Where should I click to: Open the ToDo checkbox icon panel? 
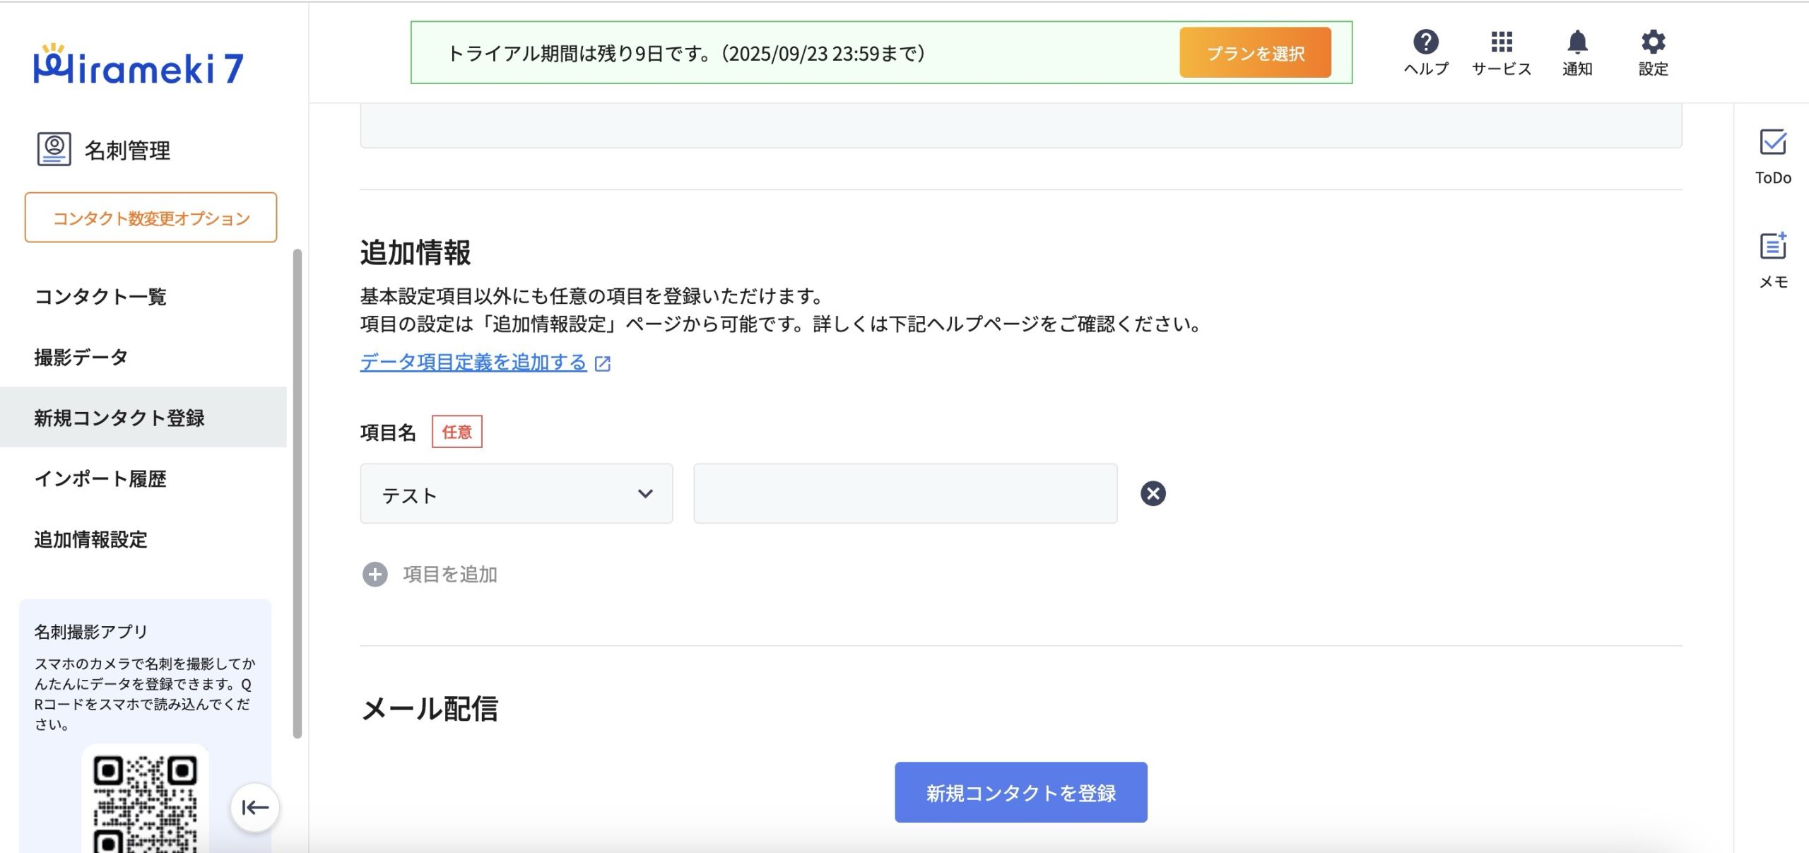(x=1772, y=143)
